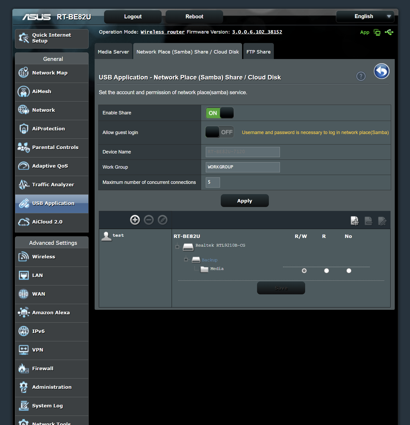Select R/W permission for Media folder

click(304, 271)
